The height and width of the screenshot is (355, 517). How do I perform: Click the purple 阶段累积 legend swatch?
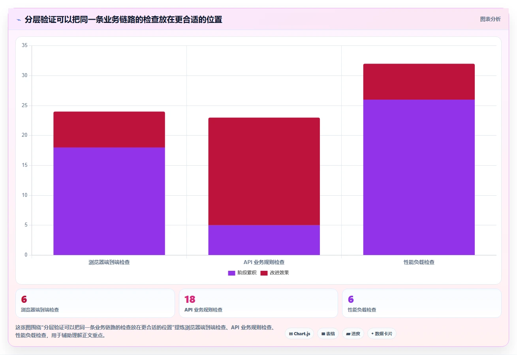click(x=231, y=273)
